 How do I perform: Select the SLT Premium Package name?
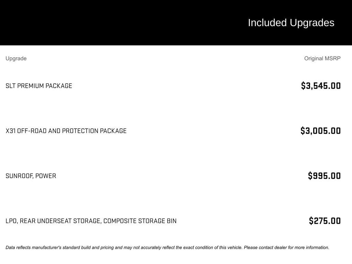(x=39, y=86)
